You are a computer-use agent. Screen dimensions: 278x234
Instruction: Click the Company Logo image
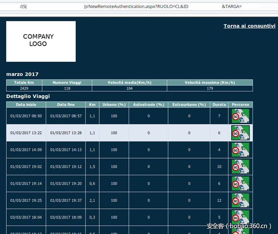pos(41,41)
